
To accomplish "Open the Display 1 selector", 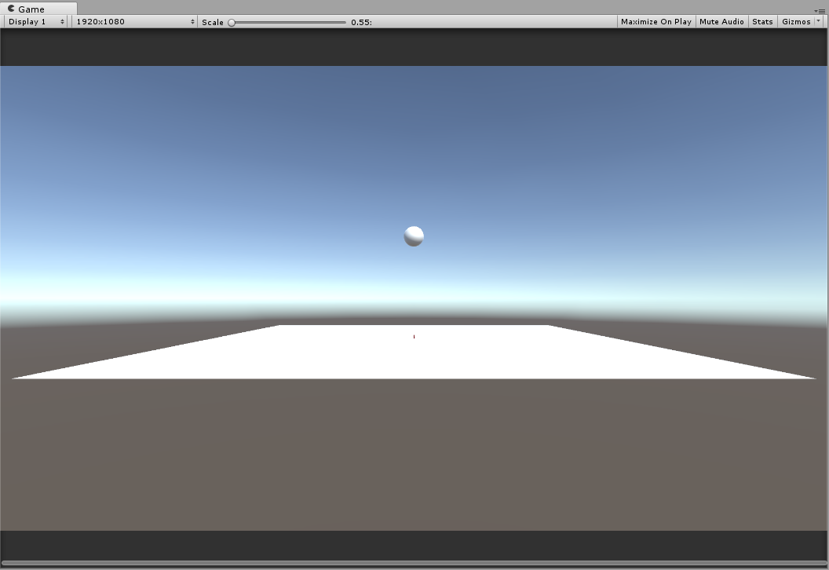I will point(35,22).
